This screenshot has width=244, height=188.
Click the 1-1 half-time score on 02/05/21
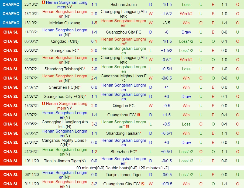coord(224,133)
